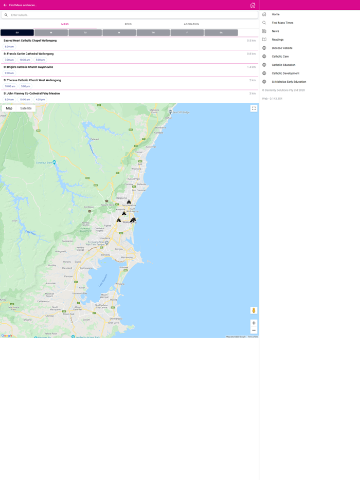
Task: Click the Catholic Care globe icon
Action: pyautogui.click(x=264, y=57)
